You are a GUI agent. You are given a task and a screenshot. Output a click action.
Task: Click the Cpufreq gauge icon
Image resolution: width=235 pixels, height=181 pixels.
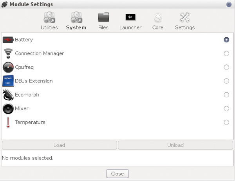coord(8,67)
